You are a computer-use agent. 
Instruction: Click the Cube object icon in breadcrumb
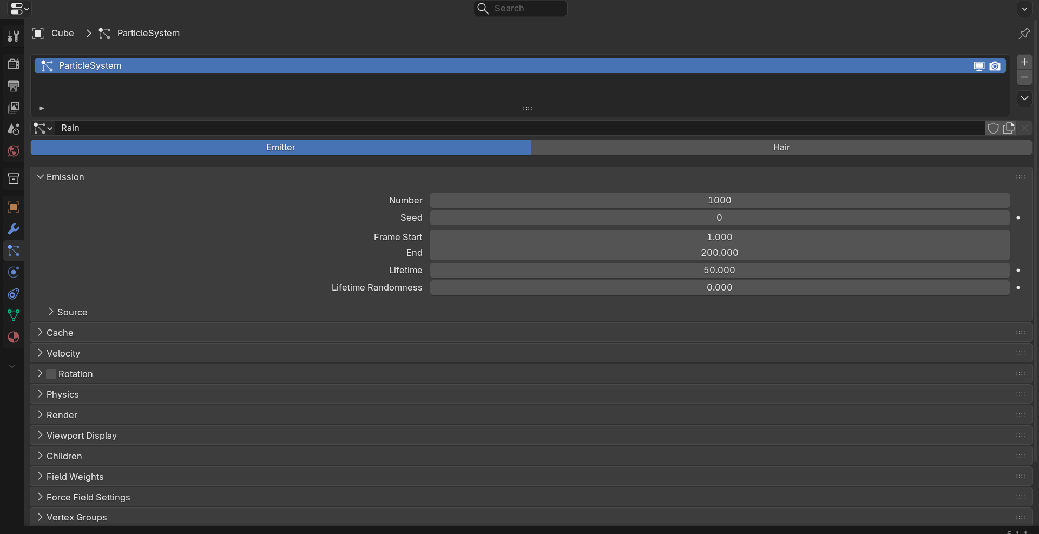pos(38,34)
